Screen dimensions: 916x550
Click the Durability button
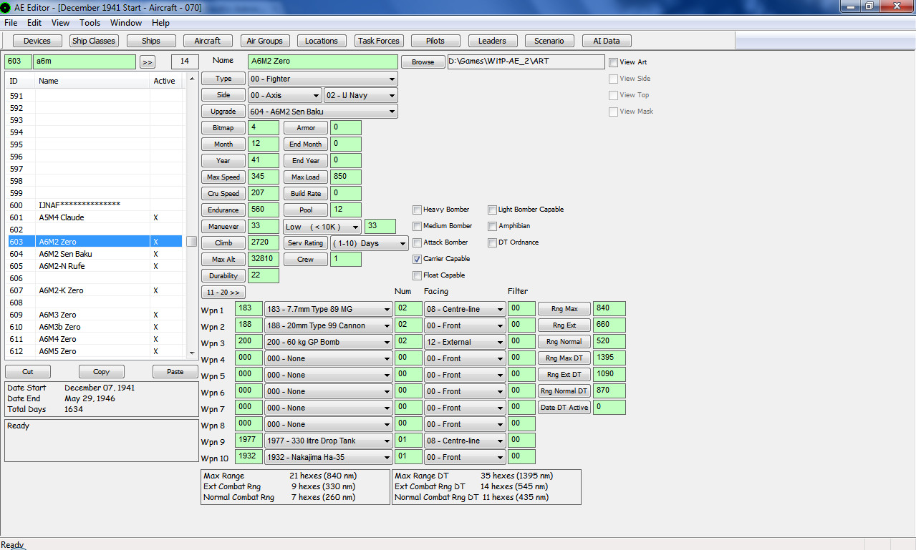tap(223, 276)
